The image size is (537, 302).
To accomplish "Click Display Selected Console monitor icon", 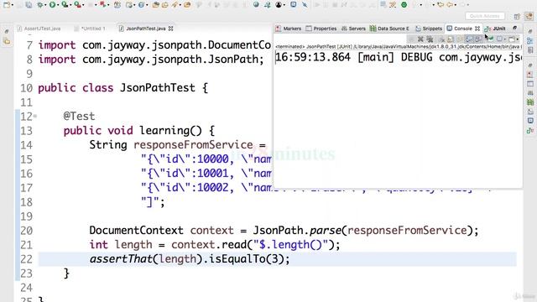I will point(500,39).
